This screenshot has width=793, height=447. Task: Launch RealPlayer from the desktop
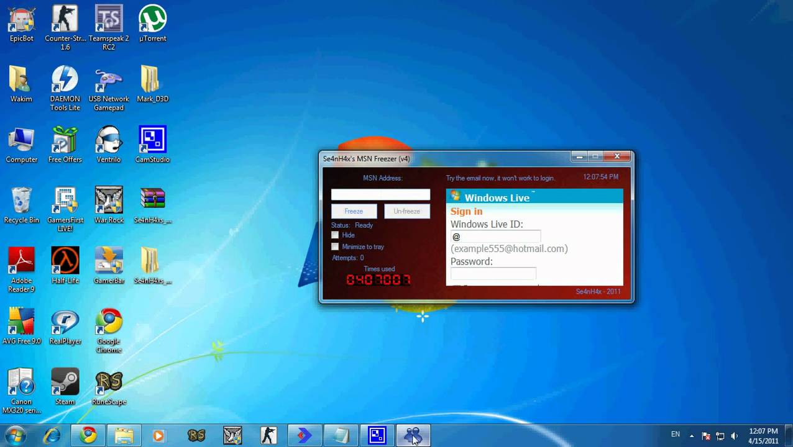tap(65, 327)
